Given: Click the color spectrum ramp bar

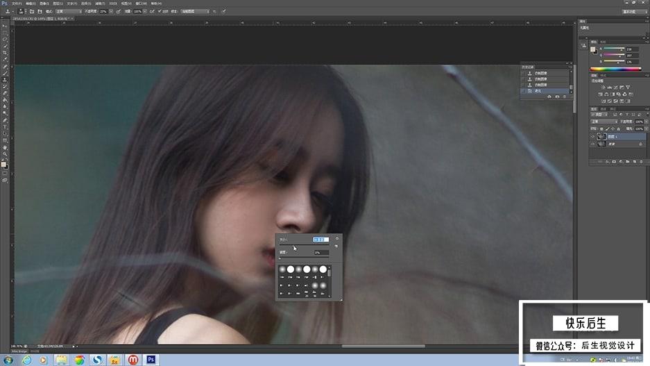Looking at the screenshot, I should click(616, 69).
